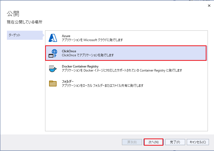
Task: Click the 次へ(N) button
Action: (153, 142)
